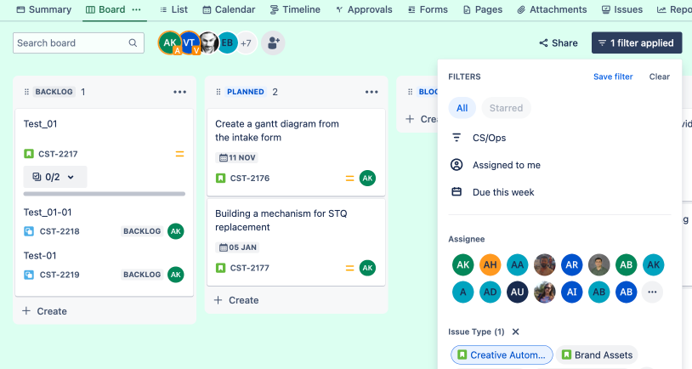Click the 05 JAN due date

click(x=238, y=247)
